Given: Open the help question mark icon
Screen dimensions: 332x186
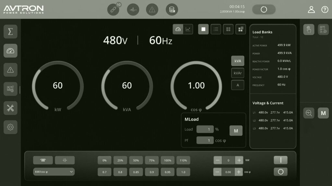Looking at the screenshot, I should coord(325,10).
